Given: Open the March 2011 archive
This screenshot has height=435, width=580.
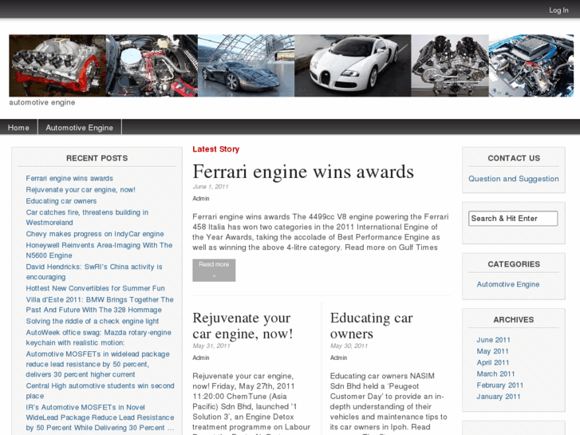Looking at the screenshot, I should (495, 374).
